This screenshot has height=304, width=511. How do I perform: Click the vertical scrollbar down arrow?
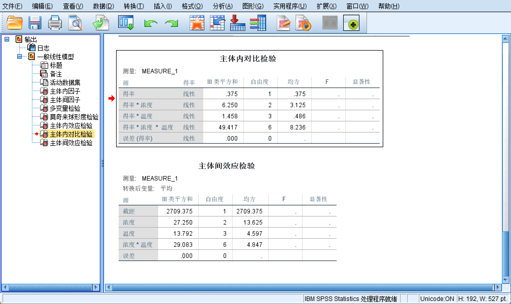tap(505, 280)
